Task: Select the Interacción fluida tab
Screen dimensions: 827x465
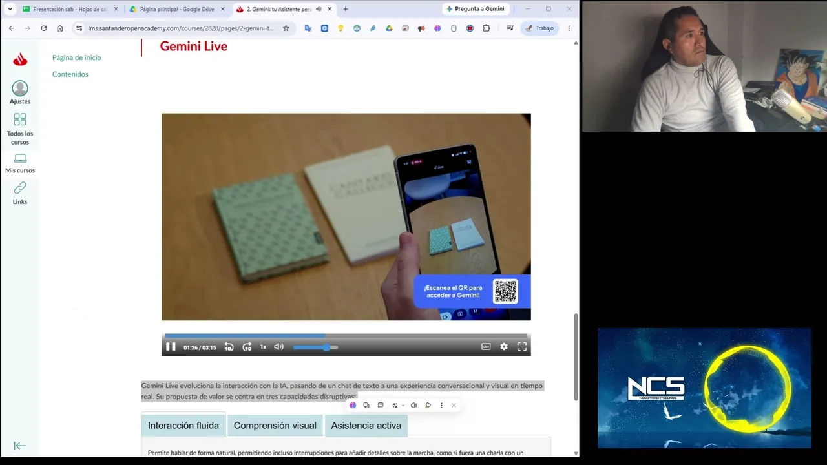Action: click(183, 426)
